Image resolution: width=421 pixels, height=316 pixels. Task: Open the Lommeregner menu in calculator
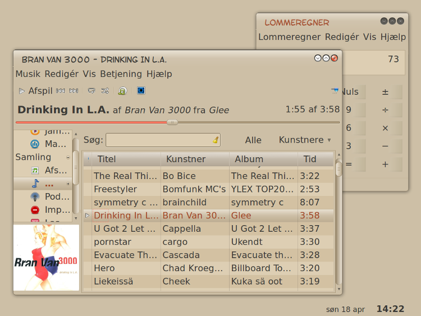(290, 37)
